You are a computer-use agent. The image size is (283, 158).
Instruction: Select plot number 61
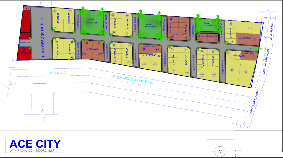pyautogui.click(x=114, y=45)
